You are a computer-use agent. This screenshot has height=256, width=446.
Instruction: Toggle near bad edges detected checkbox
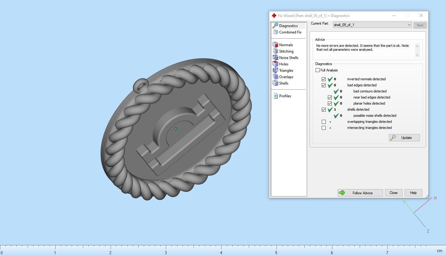pos(330,97)
